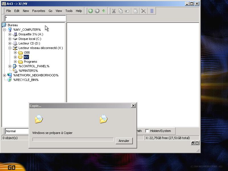The height and width of the screenshot is (171, 228).
Task: Select the Bureau desktop icon
Action: 4,25
